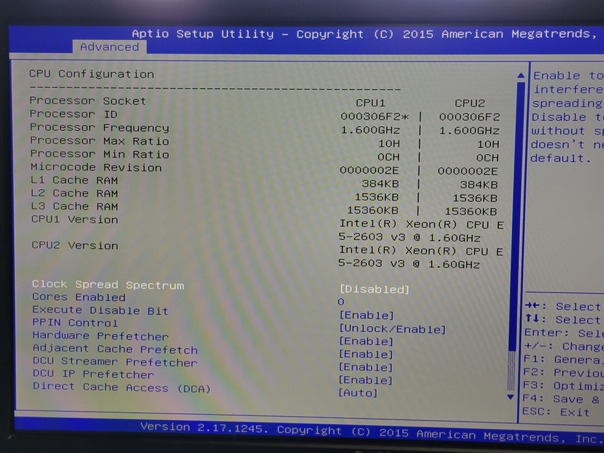Open the [Disabled] value for Clock Spread Spectrum
This screenshot has height=453, width=604.
[374, 289]
